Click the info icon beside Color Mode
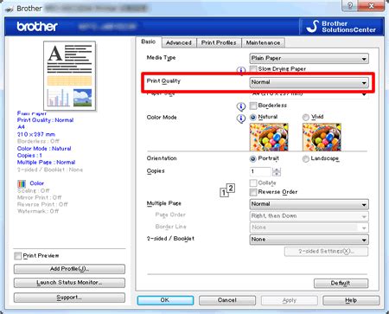The height and width of the screenshot is (314, 389). click(x=241, y=119)
